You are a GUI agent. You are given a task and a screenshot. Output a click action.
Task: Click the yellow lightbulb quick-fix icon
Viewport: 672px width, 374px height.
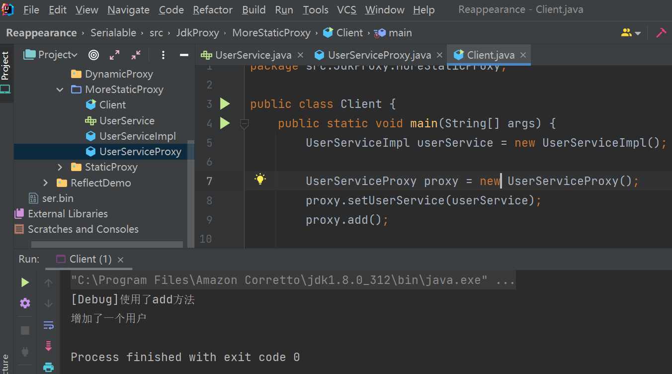(x=260, y=180)
